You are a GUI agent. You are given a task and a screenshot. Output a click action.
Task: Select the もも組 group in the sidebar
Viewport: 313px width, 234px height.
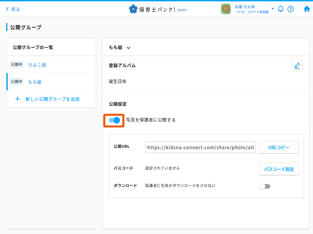(x=35, y=82)
